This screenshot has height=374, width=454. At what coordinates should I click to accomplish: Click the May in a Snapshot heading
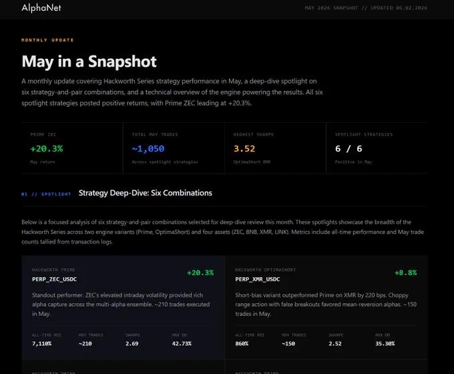click(89, 61)
